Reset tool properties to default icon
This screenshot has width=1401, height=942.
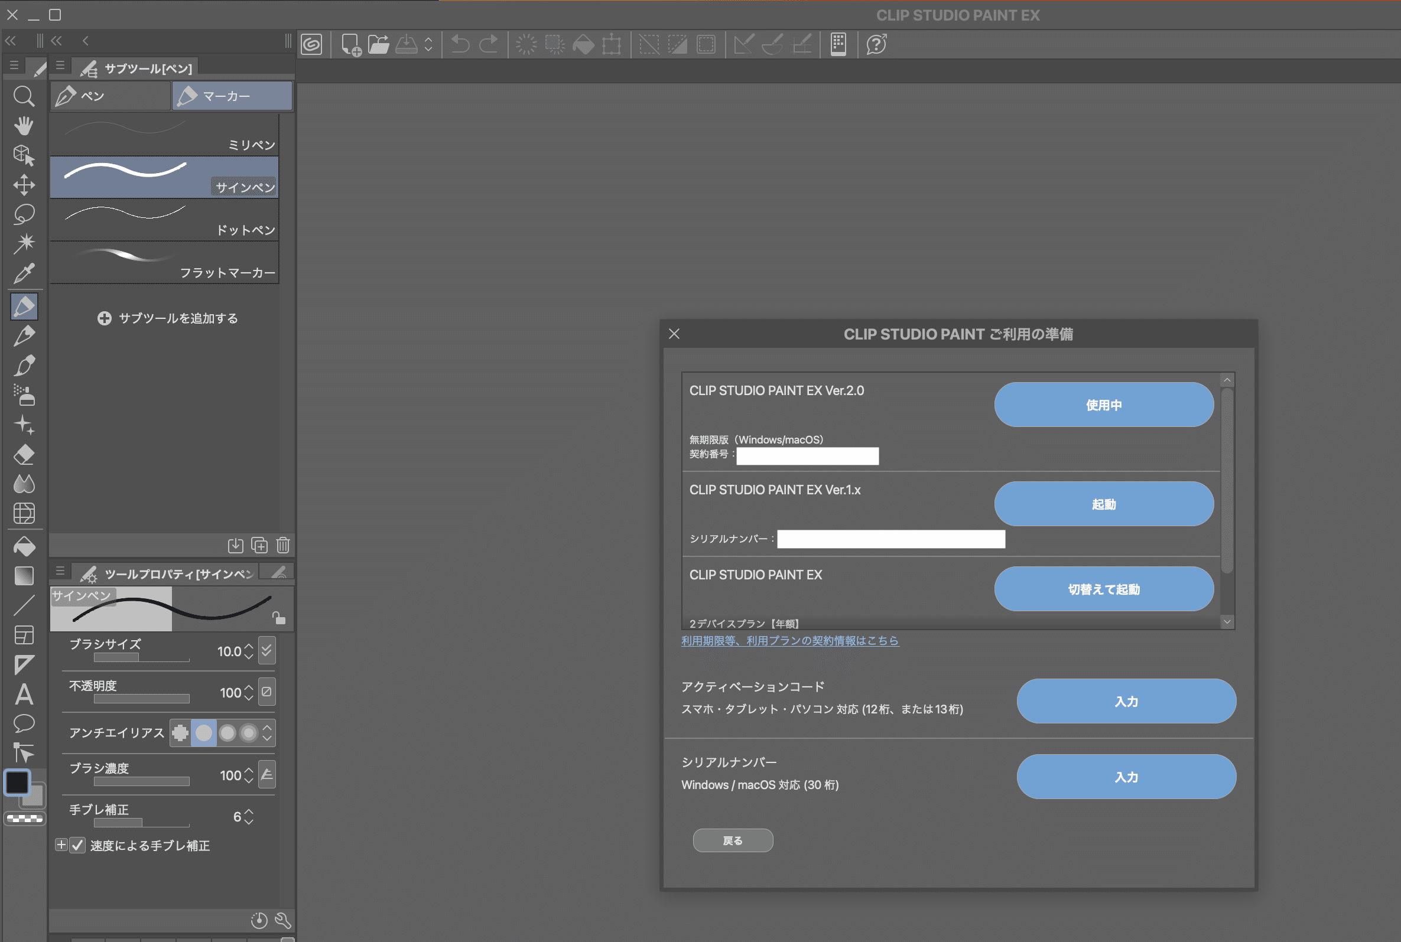(x=259, y=920)
